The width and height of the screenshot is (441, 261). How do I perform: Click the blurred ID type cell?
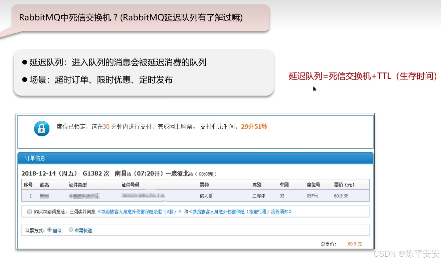[84, 196]
